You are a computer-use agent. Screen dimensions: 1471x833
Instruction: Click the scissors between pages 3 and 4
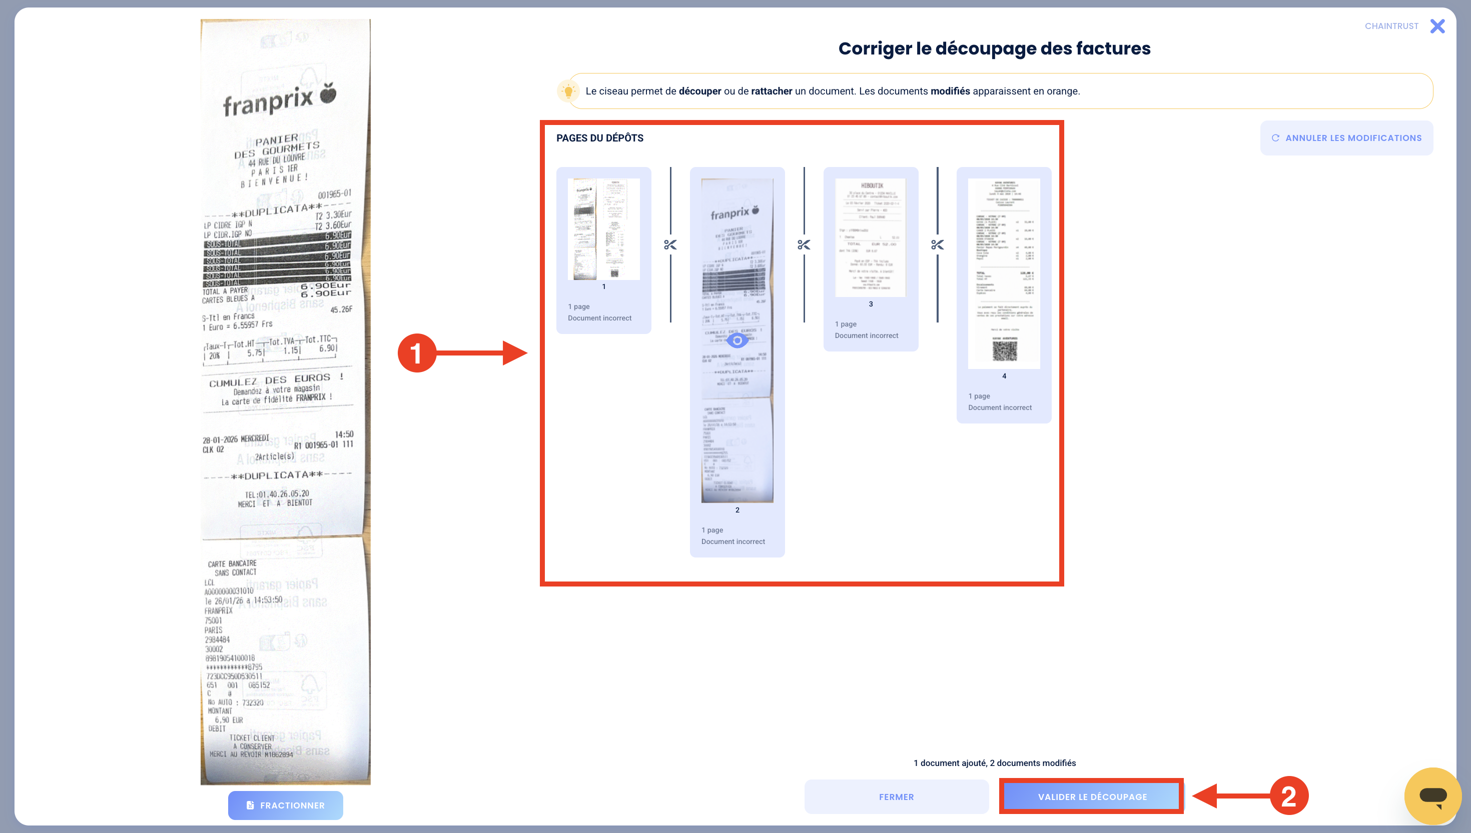(x=937, y=245)
